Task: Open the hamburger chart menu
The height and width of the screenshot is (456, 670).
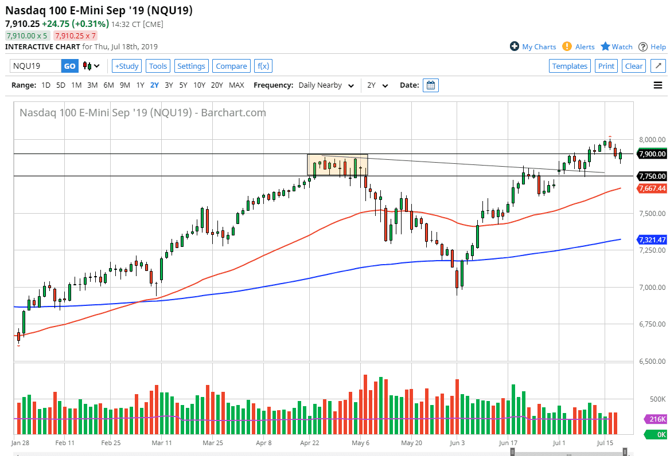Action: pos(658,85)
